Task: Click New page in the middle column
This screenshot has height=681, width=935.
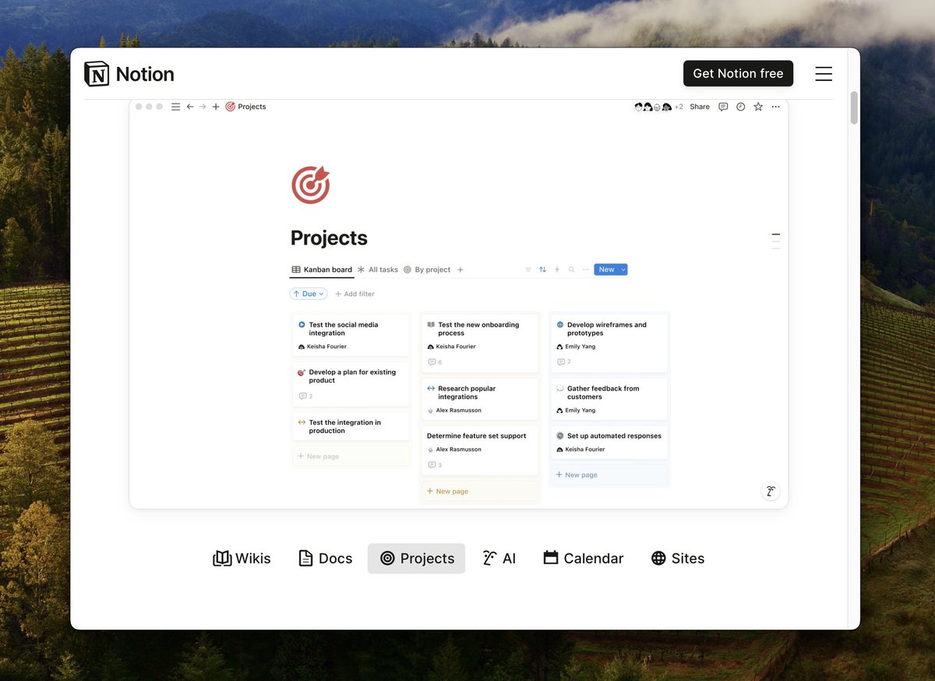Action: (x=480, y=491)
